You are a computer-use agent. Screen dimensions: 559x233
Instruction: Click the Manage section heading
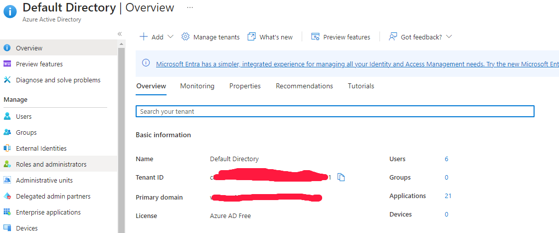15,100
